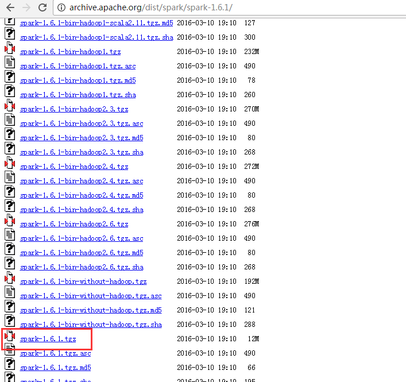Click the text file icon beside spark-1.6.1-bin-hadoop2.3.tgz.asc
Image resolution: width=406 pixels, height=382 pixels.
[10, 120]
